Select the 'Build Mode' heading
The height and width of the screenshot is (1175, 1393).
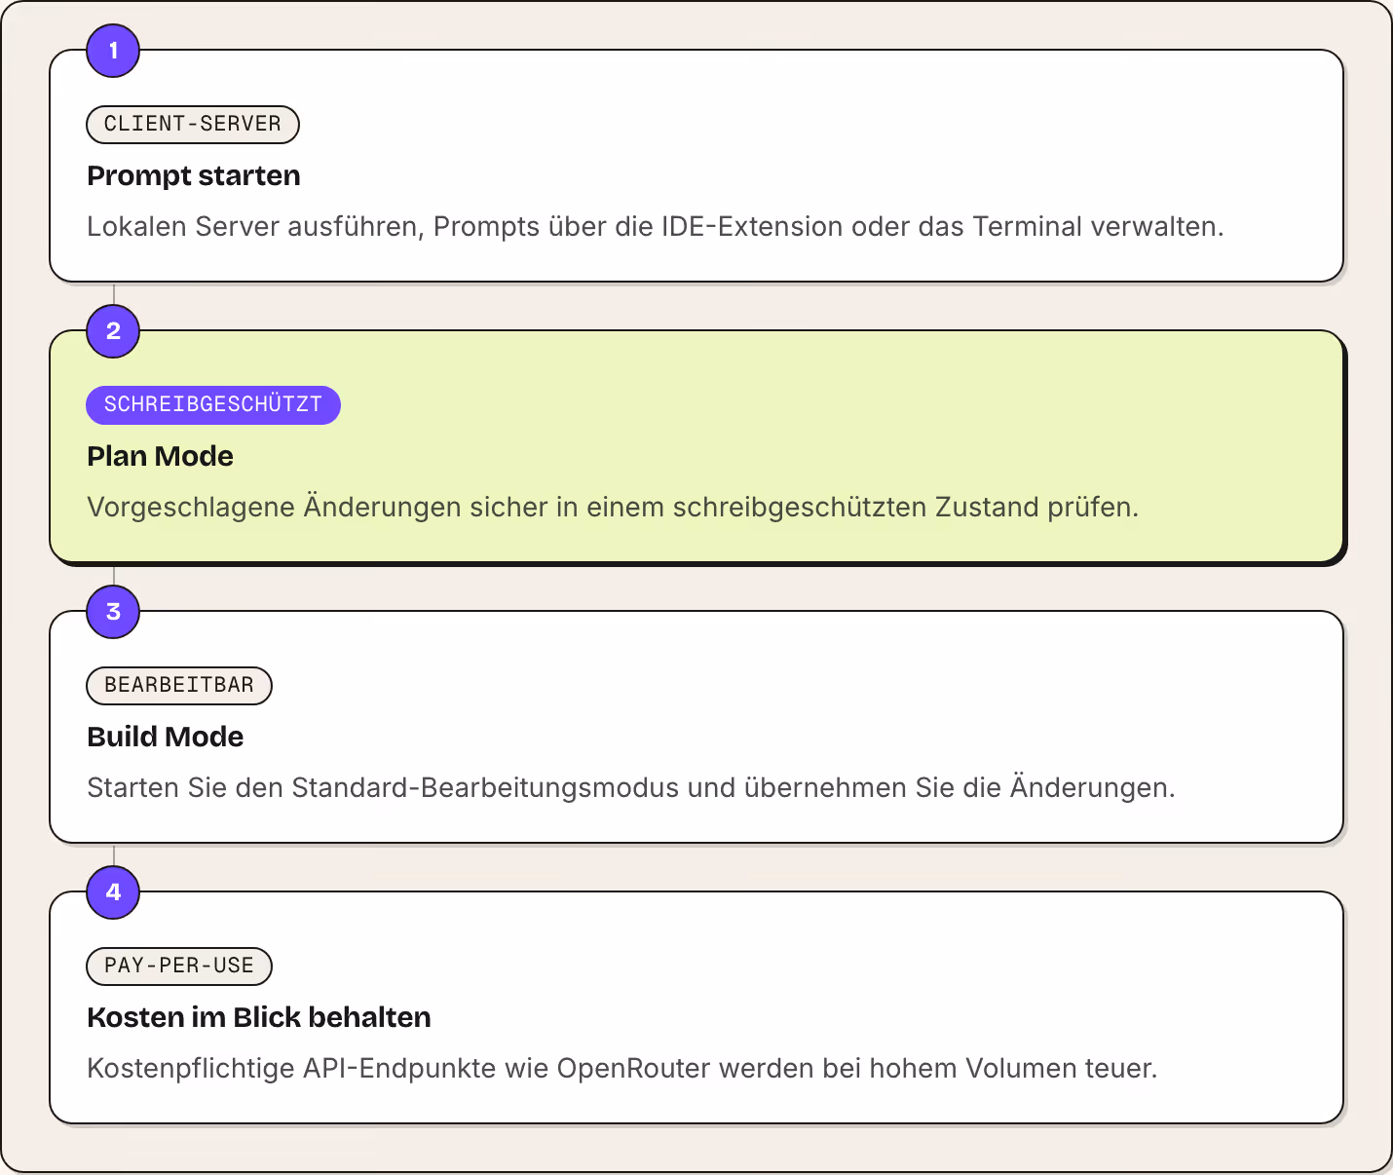[x=166, y=737]
